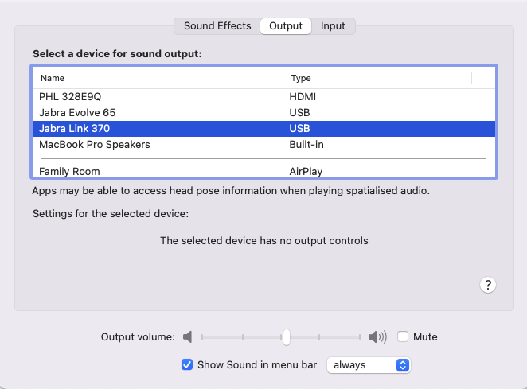Select the Output tab
Image resolution: width=527 pixels, height=389 pixels.
click(x=286, y=26)
